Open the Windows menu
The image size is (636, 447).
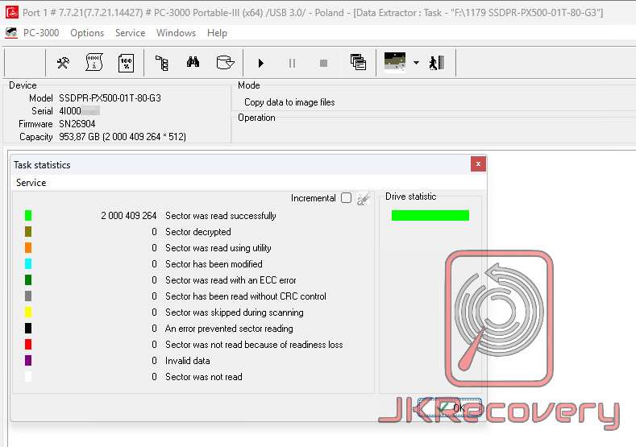pyautogui.click(x=176, y=33)
